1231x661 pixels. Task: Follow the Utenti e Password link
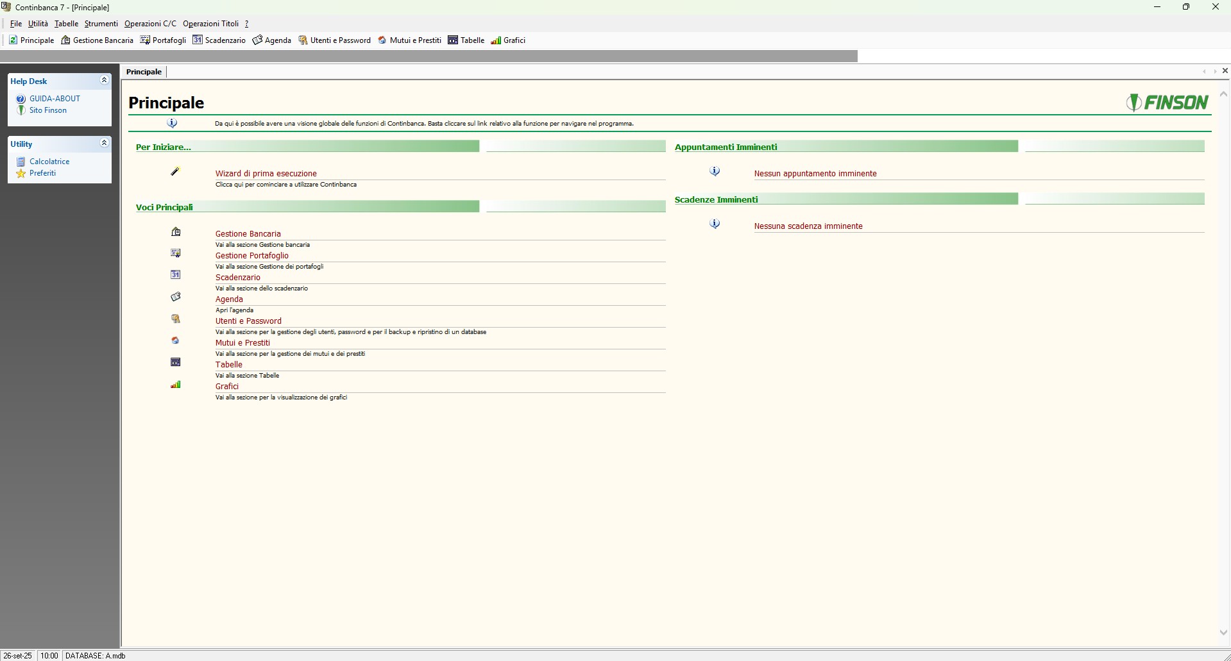point(248,321)
